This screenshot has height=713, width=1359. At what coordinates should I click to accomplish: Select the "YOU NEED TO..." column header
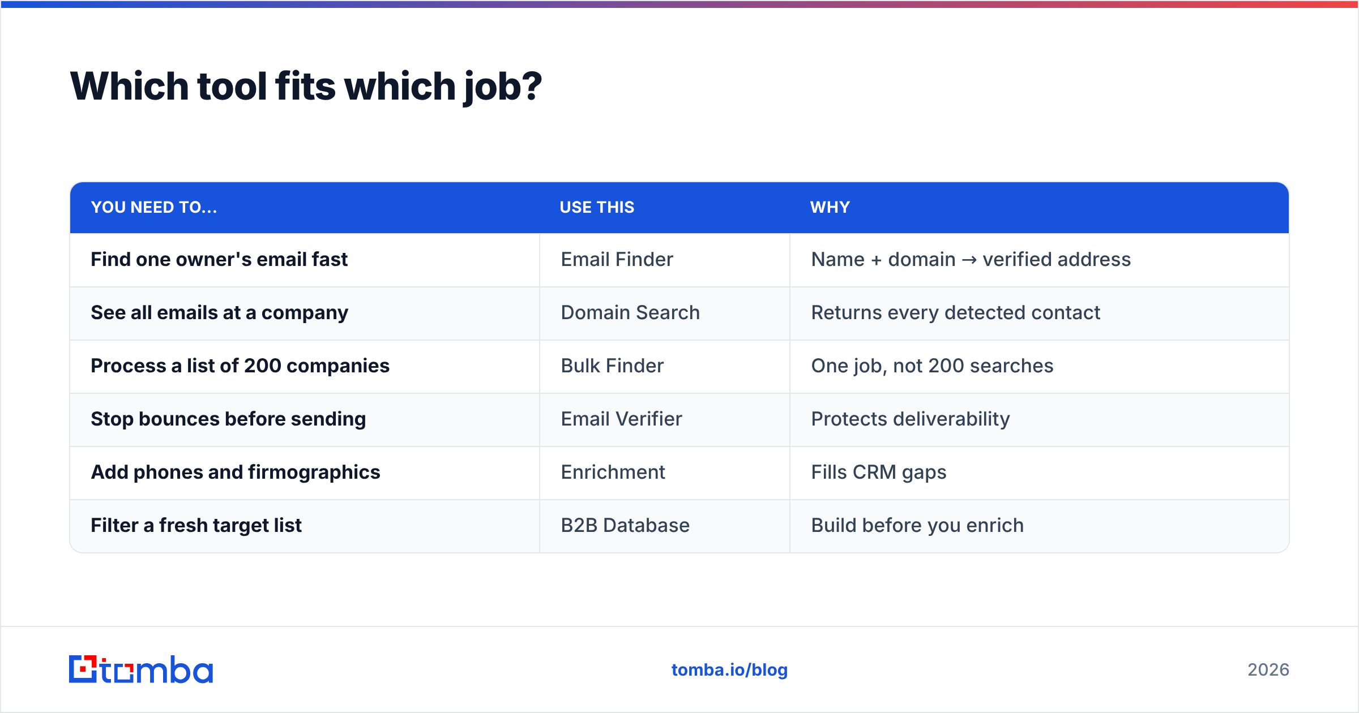305,207
